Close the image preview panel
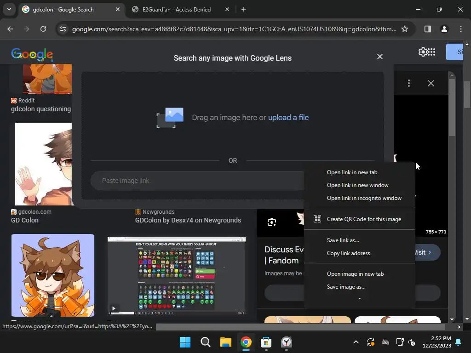Screen dimensions: 471x353 pyautogui.click(x=431, y=83)
